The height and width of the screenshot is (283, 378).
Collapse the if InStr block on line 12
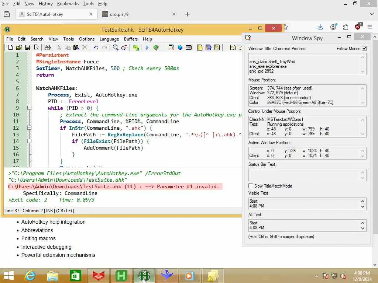pyautogui.click(x=29, y=128)
